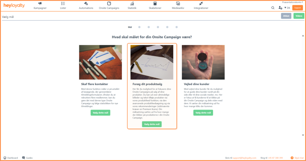Click the green Videre button
This screenshot has width=306, height=161.
(299, 16)
